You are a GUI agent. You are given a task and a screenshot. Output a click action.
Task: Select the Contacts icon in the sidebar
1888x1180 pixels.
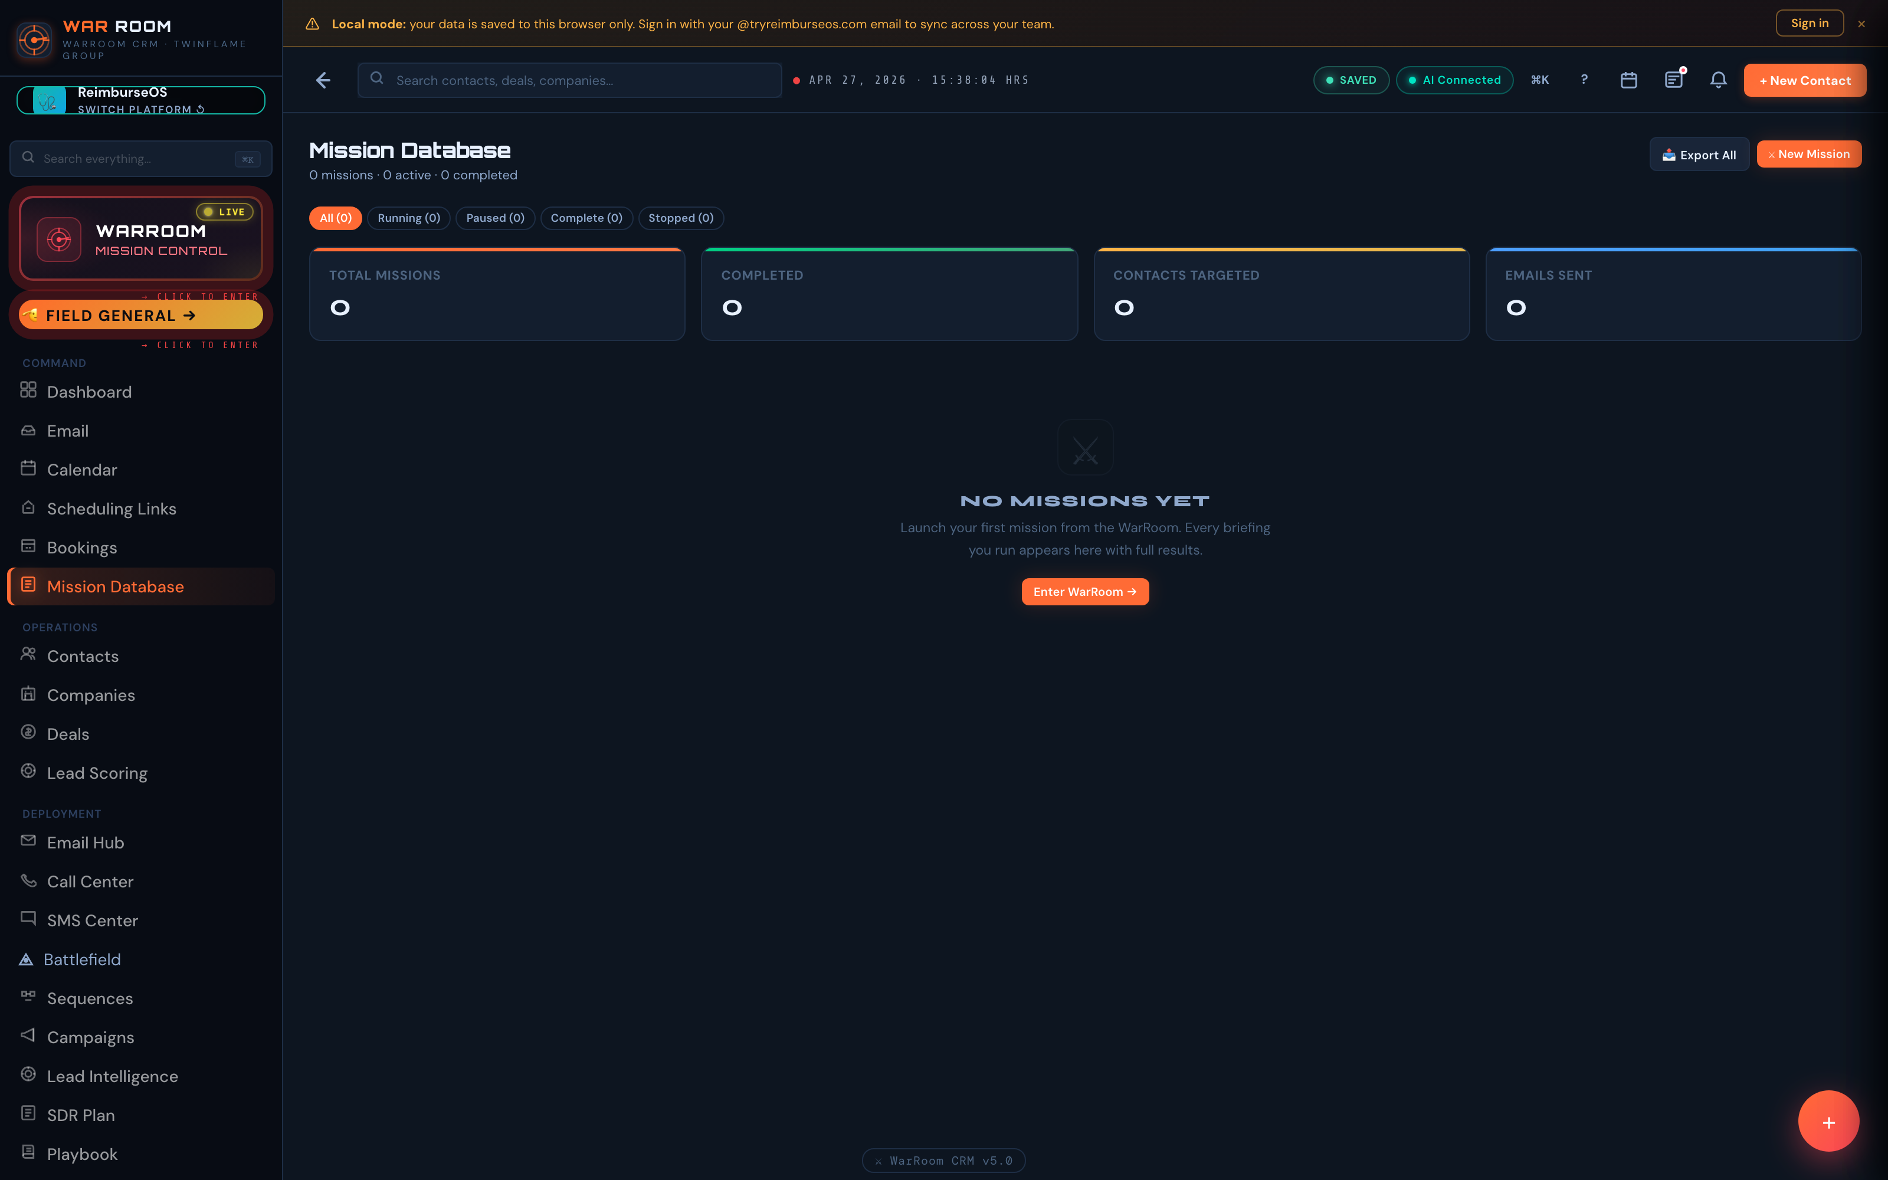click(29, 655)
